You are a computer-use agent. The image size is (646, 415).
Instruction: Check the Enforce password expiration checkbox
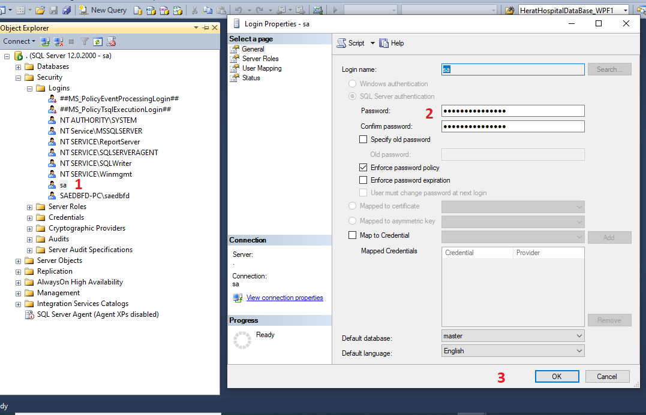[x=363, y=180]
